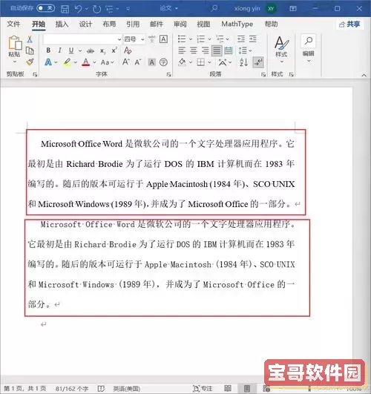
Task: Click the distributed alignment icon
Action: pyautogui.click(x=229, y=50)
